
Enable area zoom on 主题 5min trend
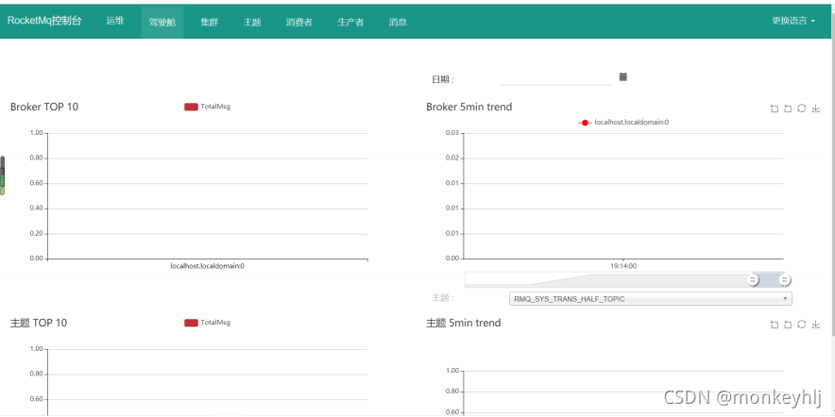click(x=775, y=325)
